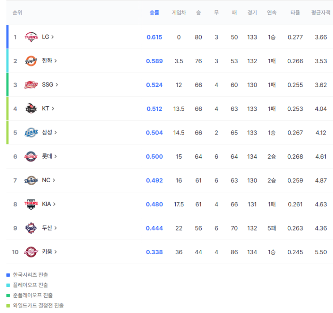This screenshot has width=333, height=313.
Task: Click the KIA Tigers team logo
Action: [x=31, y=204]
